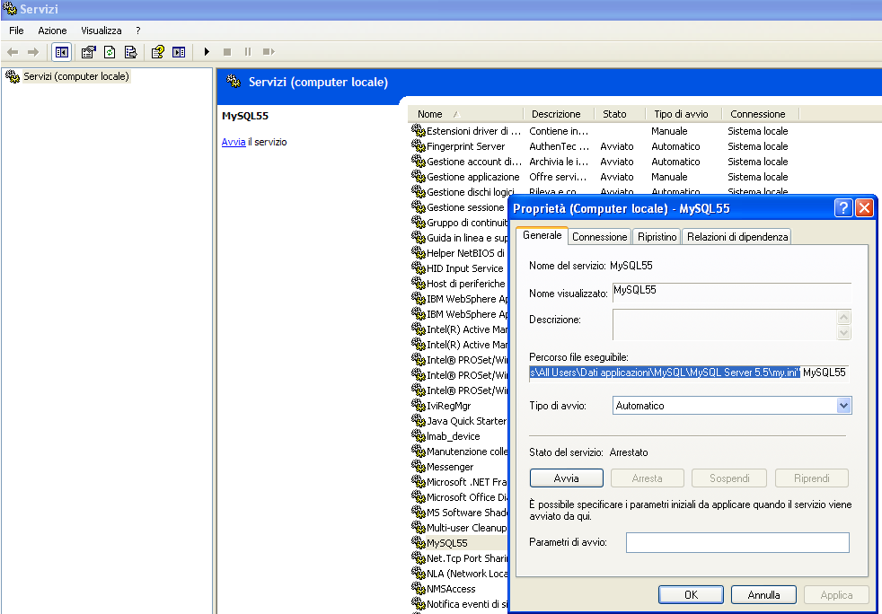Sort by the Connessione column header
This screenshot has height=614, width=882.
(760, 114)
